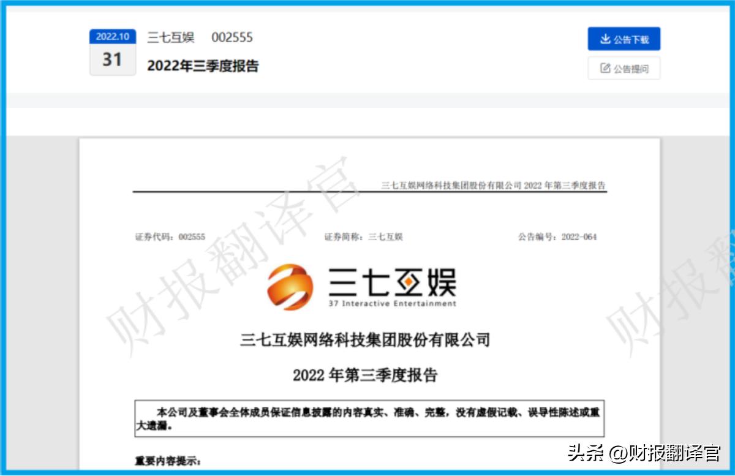The width and height of the screenshot is (735, 476).
Task: Open the 公告提问 announcement question button
Action: pos(625,68)
